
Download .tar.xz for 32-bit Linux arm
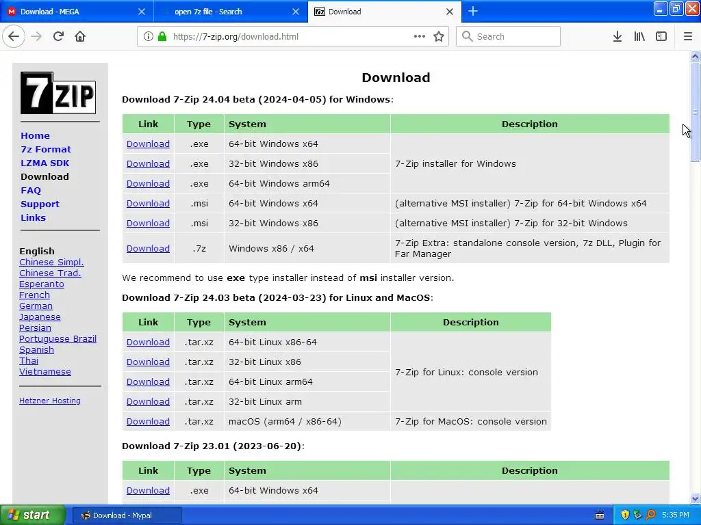148,402
